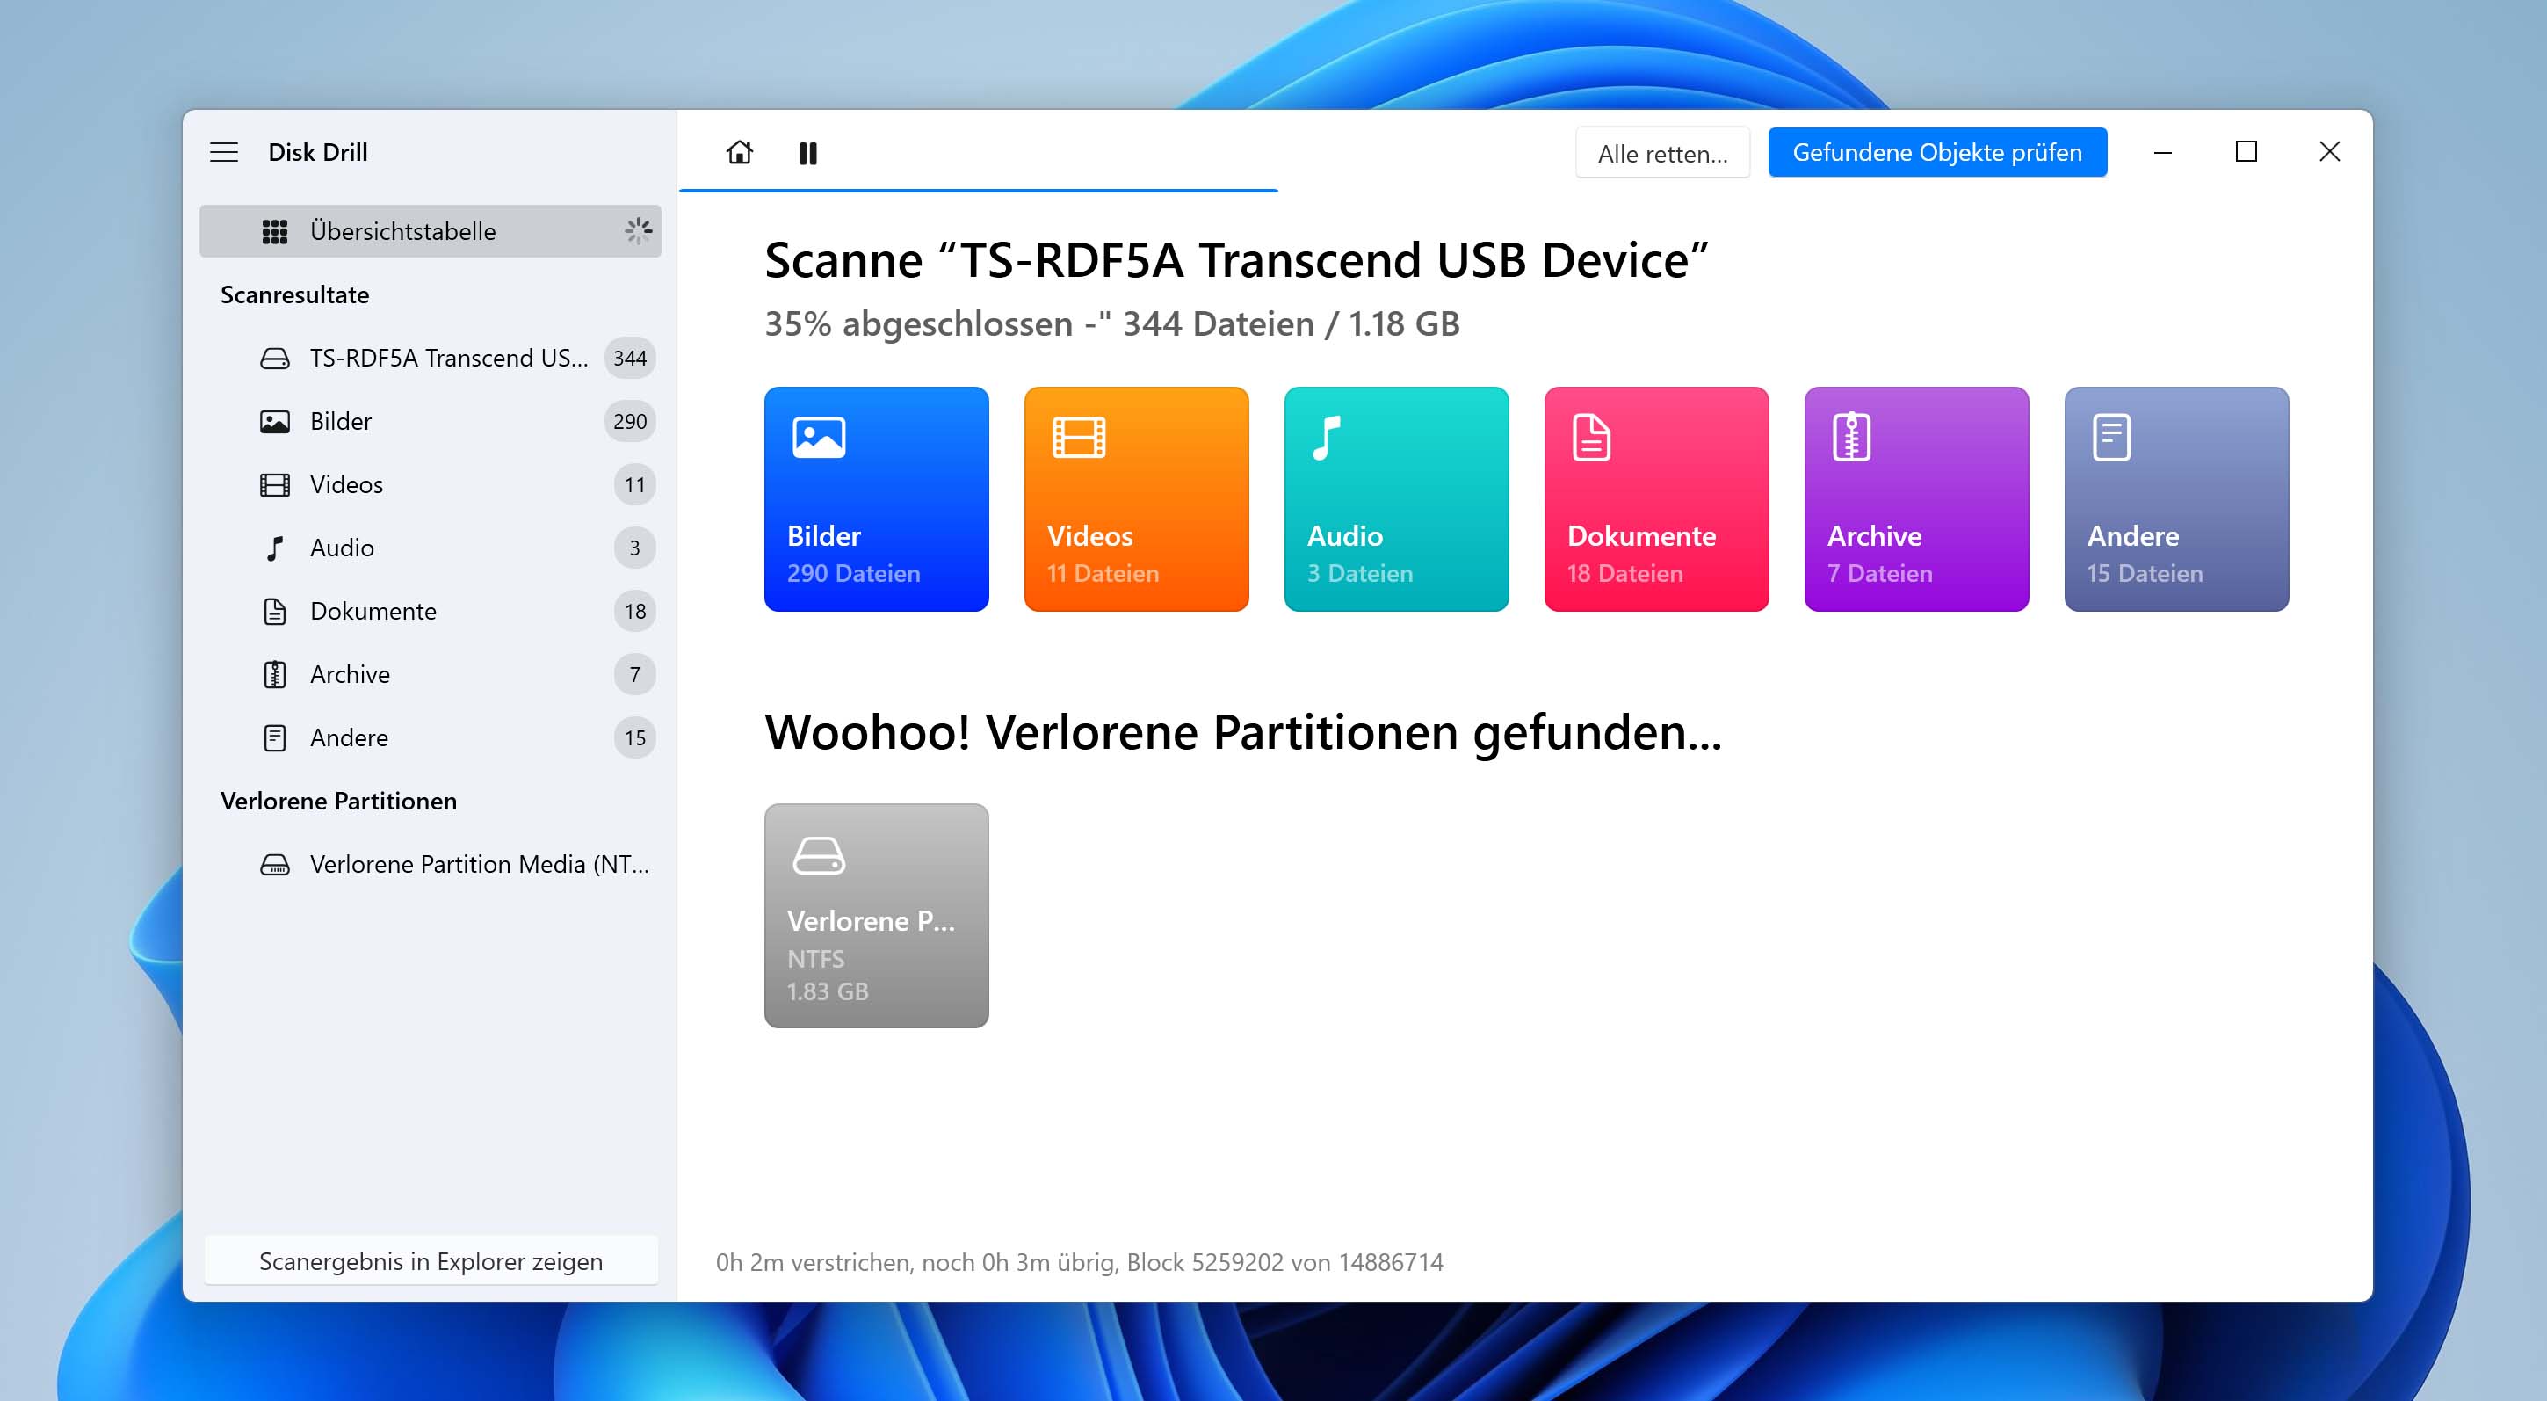2547x1401 pixels.
Task: Click the scan progress bar under toolbar
Action: [x=979, y=190]
